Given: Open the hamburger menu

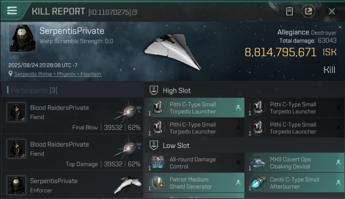Looking at the screenshot, I should [x=12, y=11].
